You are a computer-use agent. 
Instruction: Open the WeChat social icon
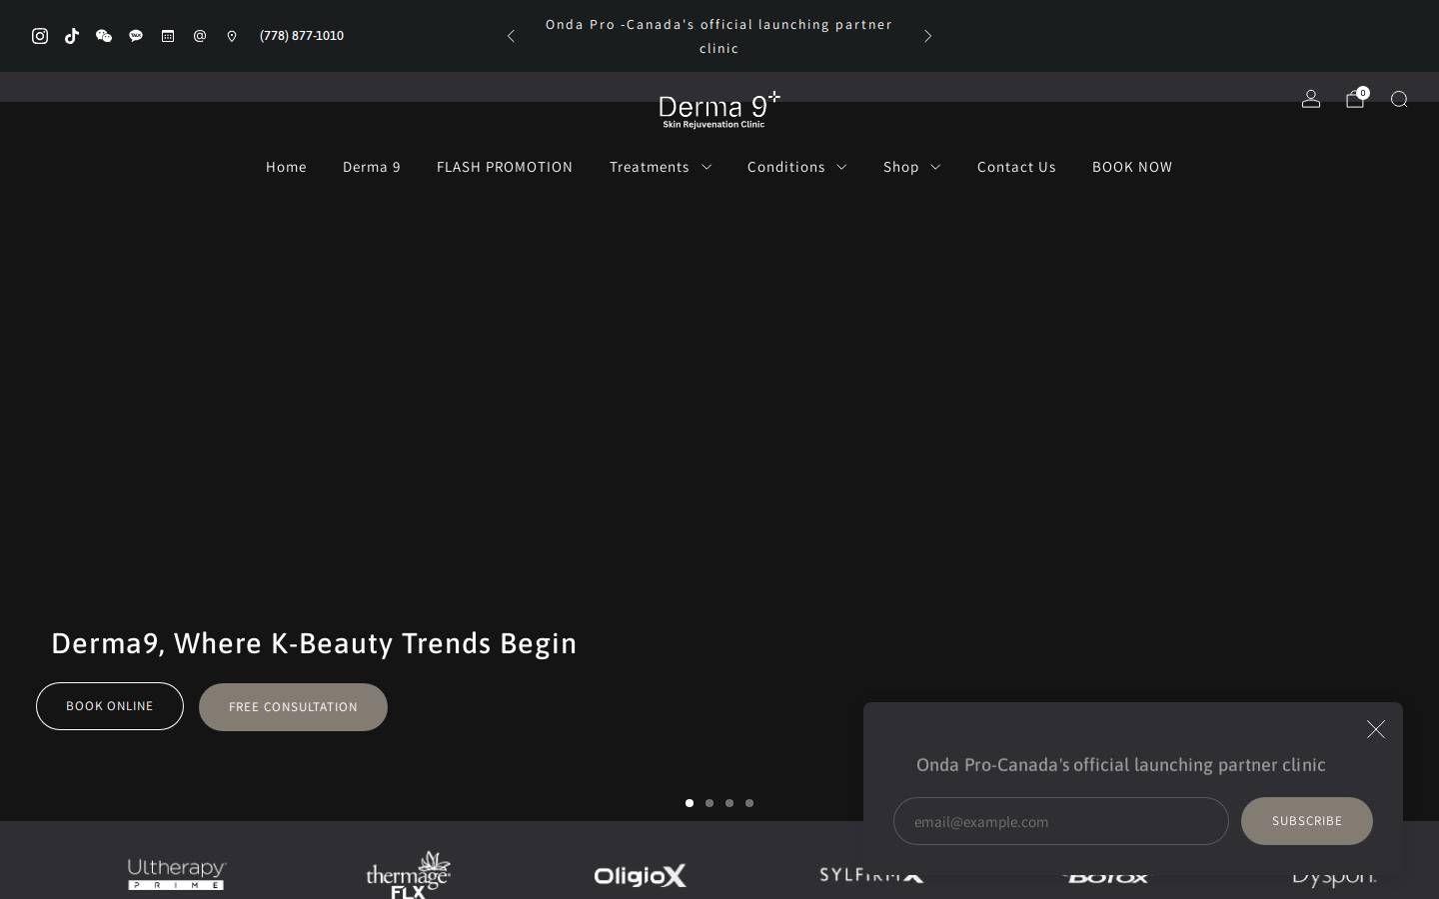point(104,36)
